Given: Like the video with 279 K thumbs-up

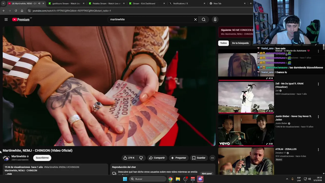Looking at the screenshot, I should [129, 158].
